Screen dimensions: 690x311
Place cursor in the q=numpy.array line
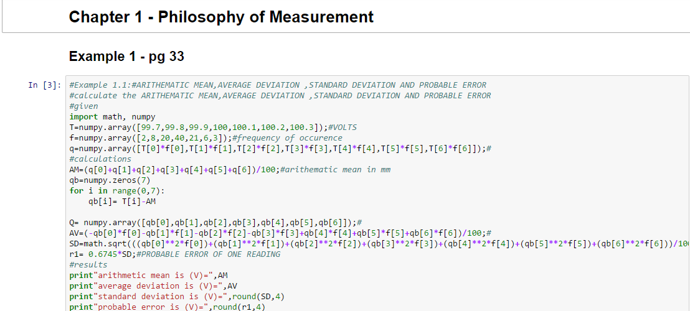280,149
